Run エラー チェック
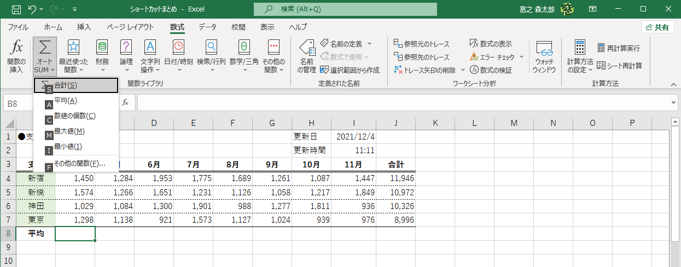 (x=492, y=57)
